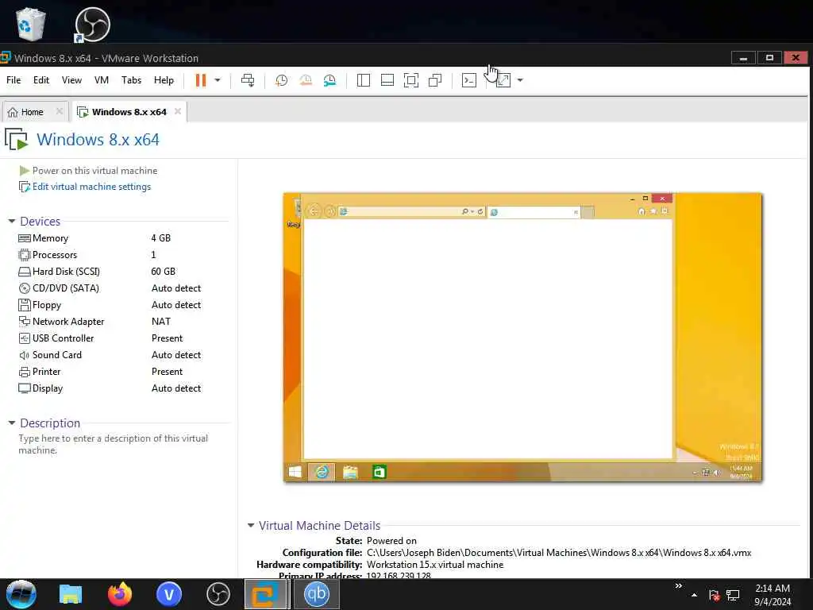
Task: Click the stretch guest display icon
Action: click(x=503, y=80)
